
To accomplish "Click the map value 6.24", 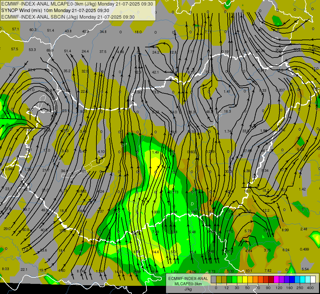I will (x=286, y=250).
